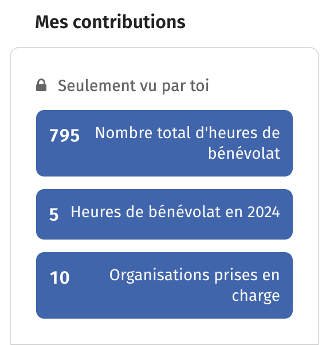Click the empty blue area beneath the number 10
The height and width of the screenshot is (345, 330).
60,301
